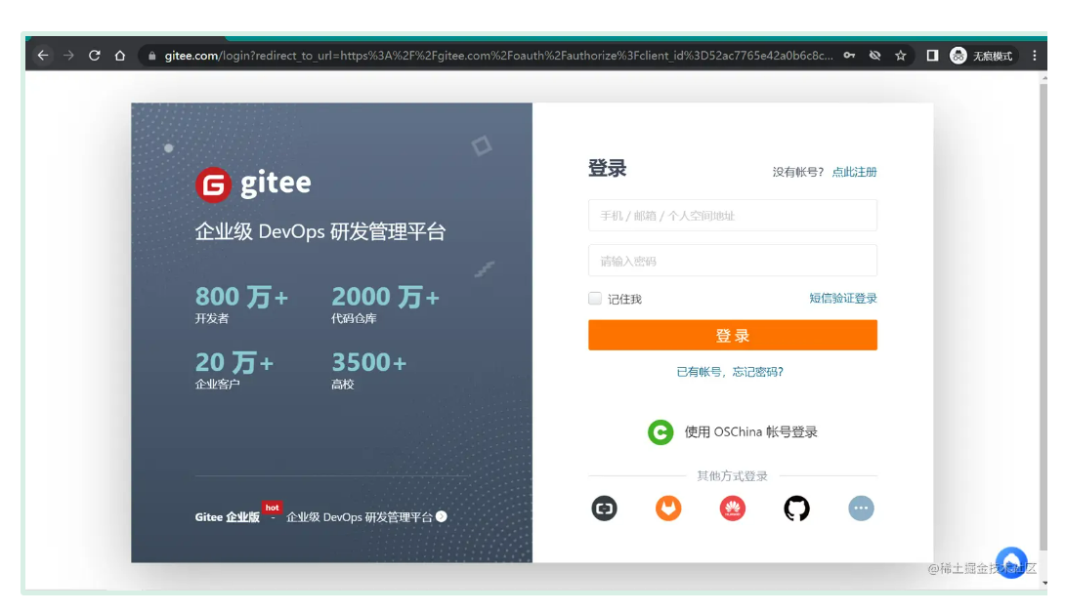Click the 点此注册 registration link

pyautogui.click(x=855, y=172)
